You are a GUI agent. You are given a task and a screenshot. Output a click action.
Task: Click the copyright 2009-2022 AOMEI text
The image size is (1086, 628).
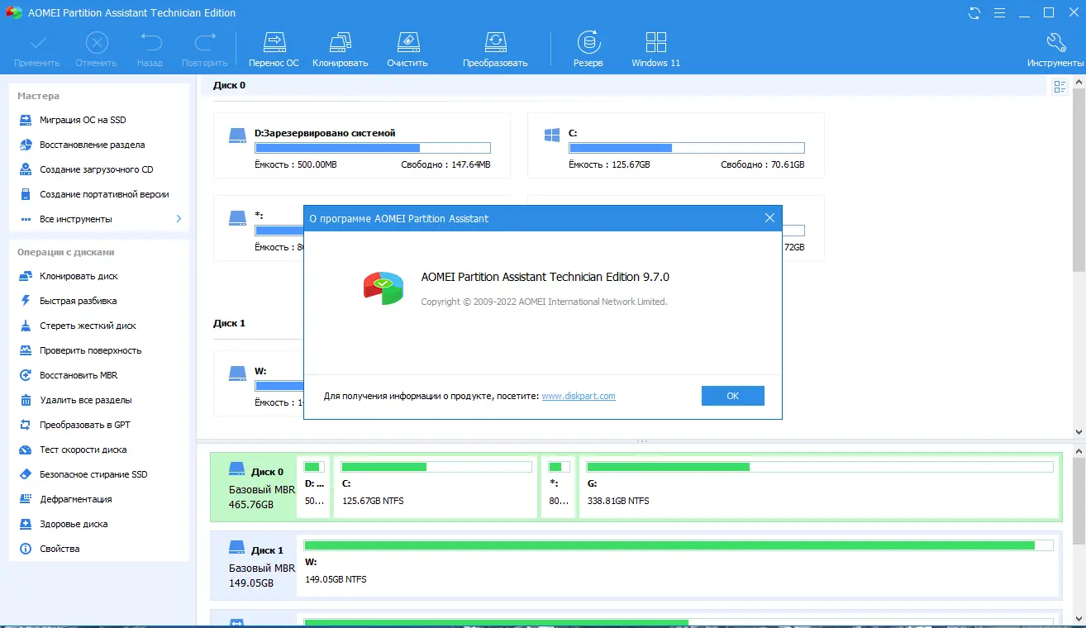tap(544, 302)
